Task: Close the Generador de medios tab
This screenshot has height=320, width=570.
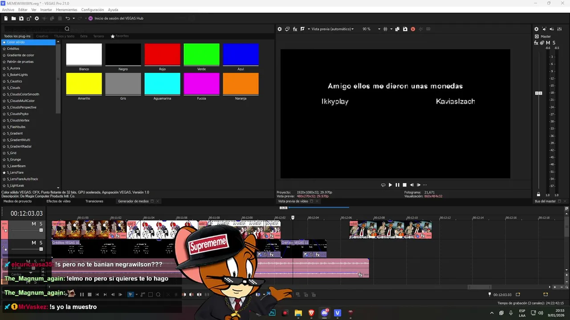Action: coord(158,201)
